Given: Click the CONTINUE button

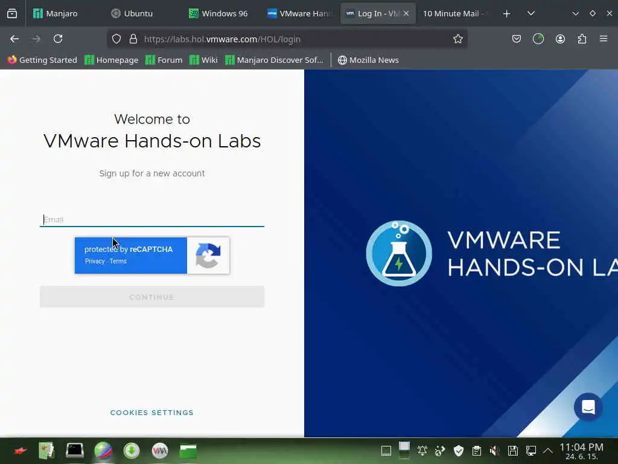Looking at the screenshot, I should click(151, 297).
